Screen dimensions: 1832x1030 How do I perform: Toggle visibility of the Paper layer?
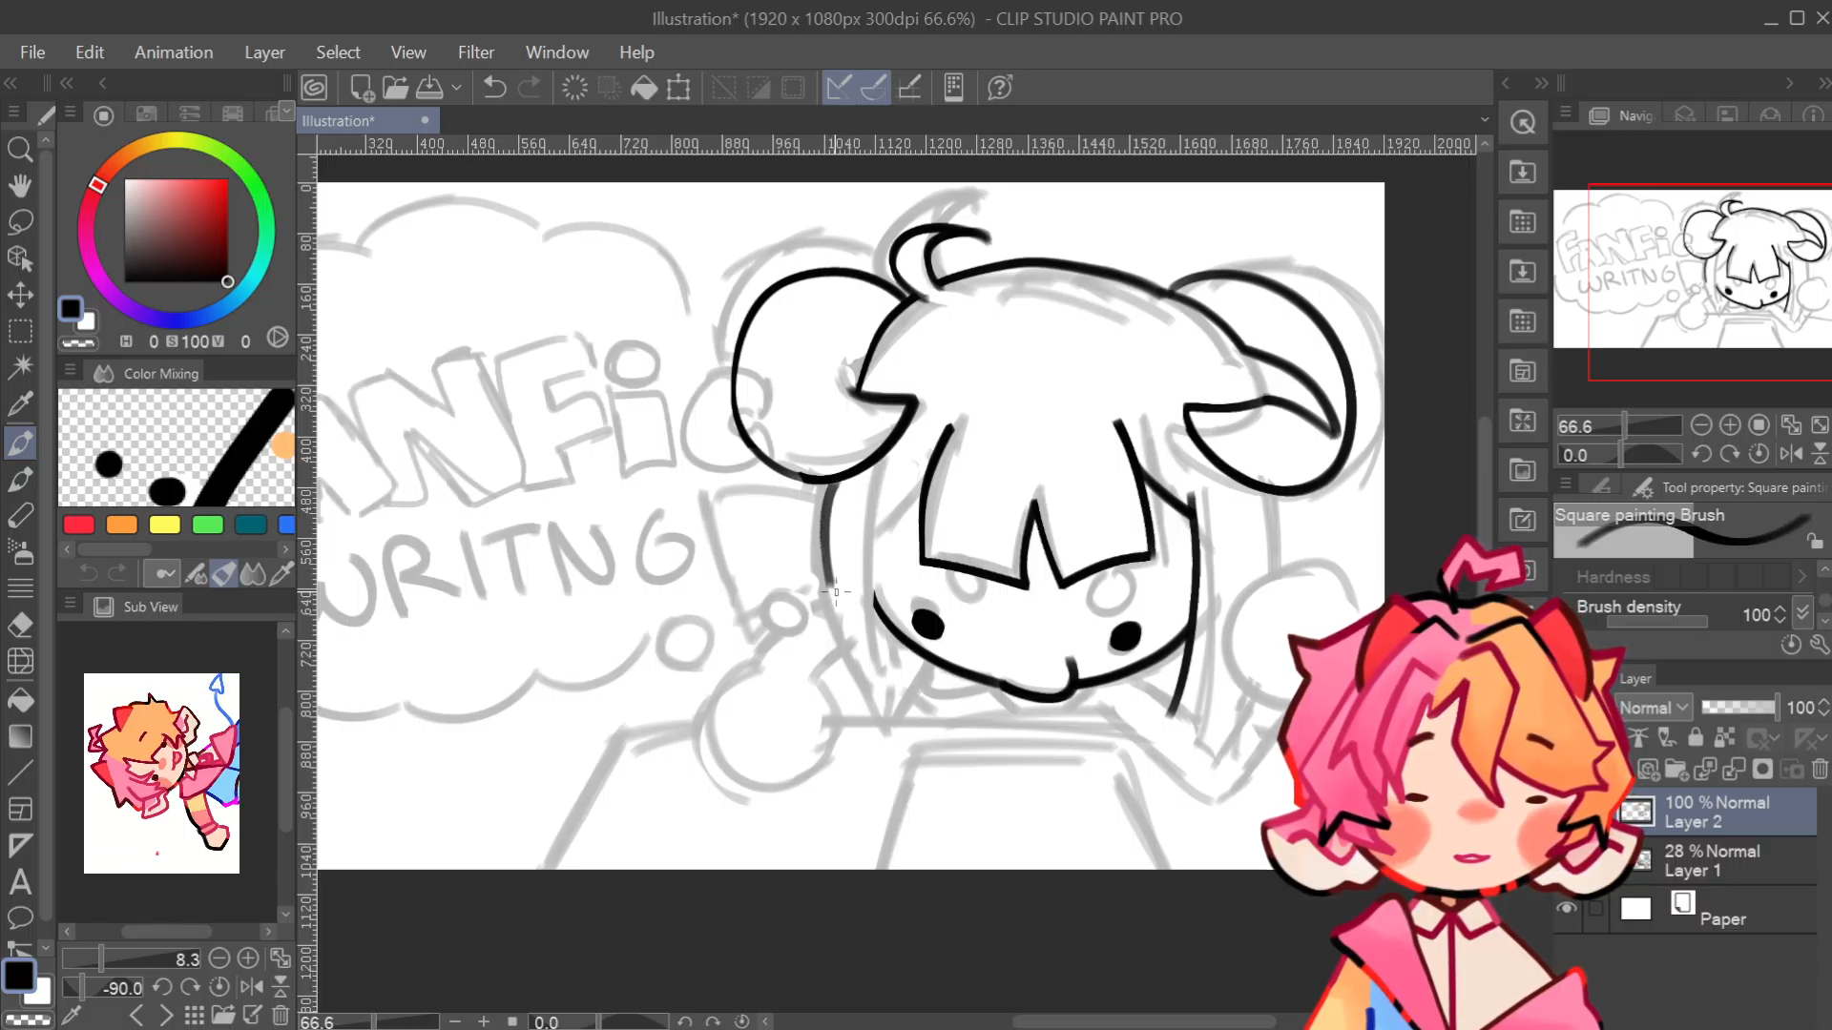click(1567, 908)
